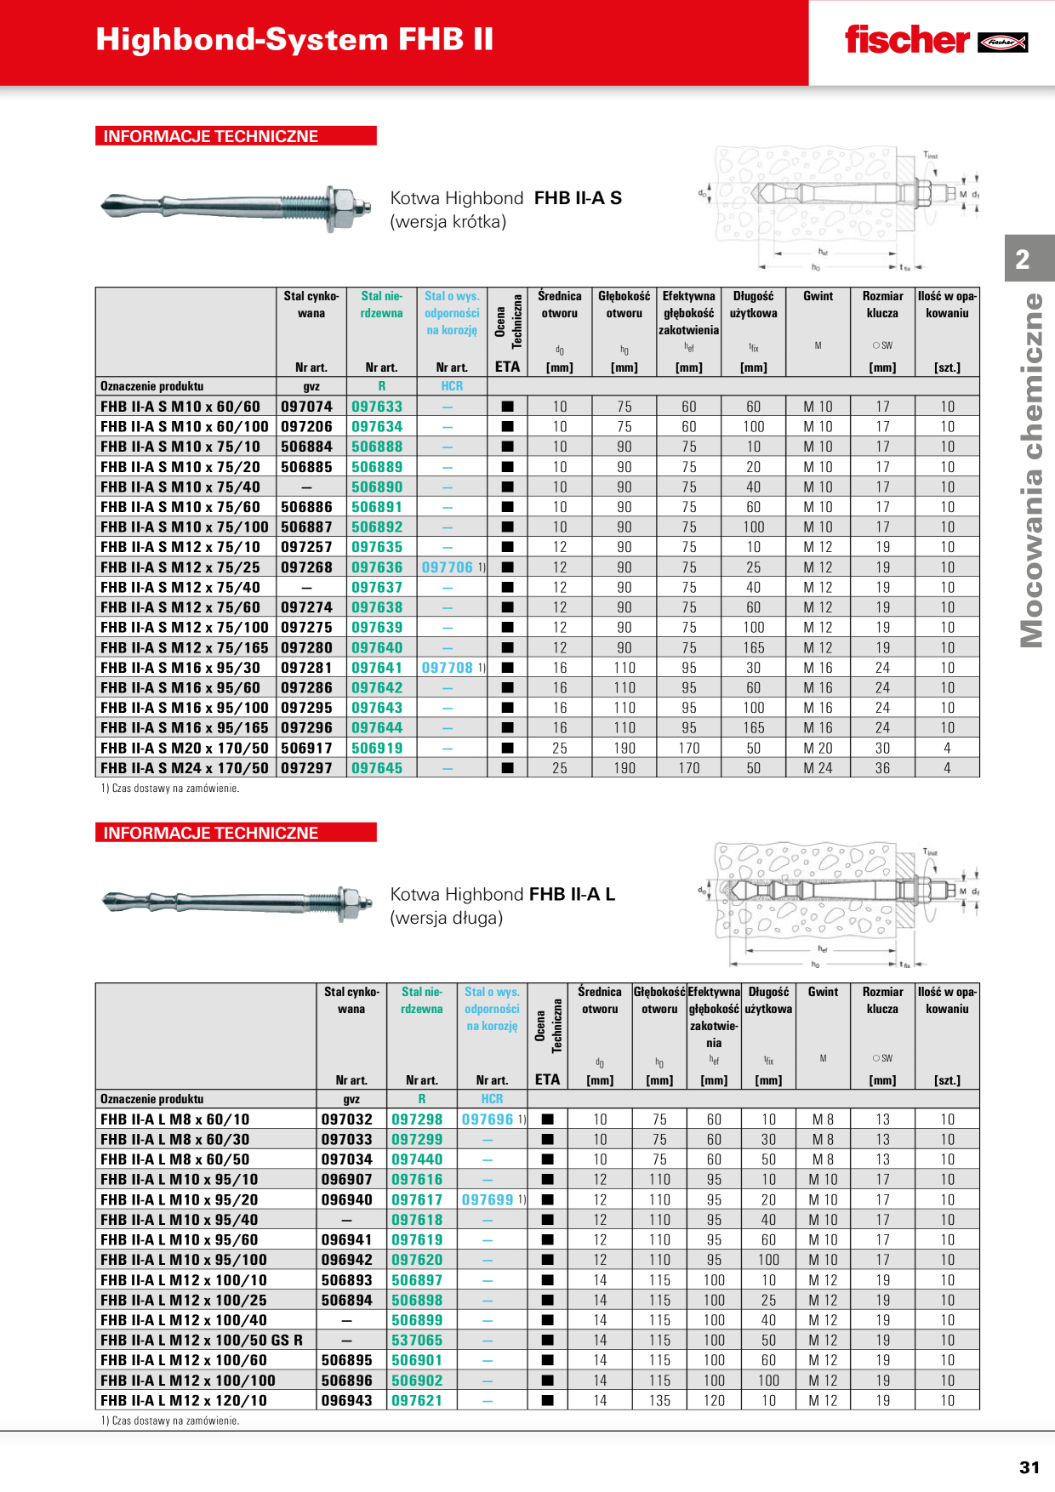
Task: Click article number 506884
Action: pyautogui.click(x=307, y=447)
